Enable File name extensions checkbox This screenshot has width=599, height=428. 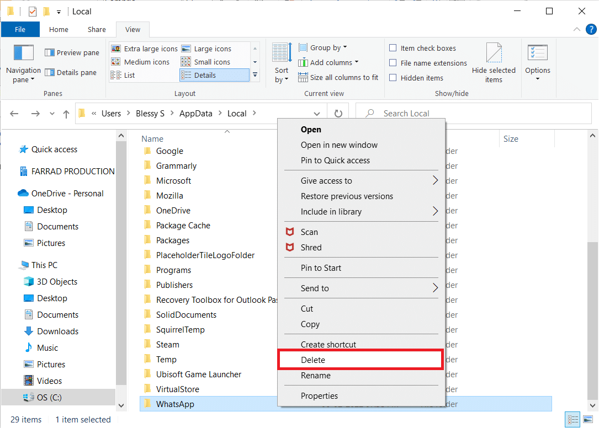pyautogui.click(x=393, y=63)
